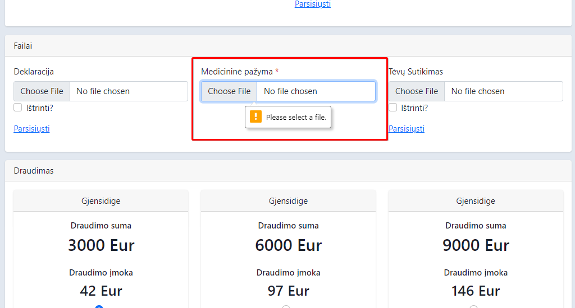Open the Parsisiųsti link at page top
Screen dimensions: 575x308
pyautogui.click(x=313, y=4)
